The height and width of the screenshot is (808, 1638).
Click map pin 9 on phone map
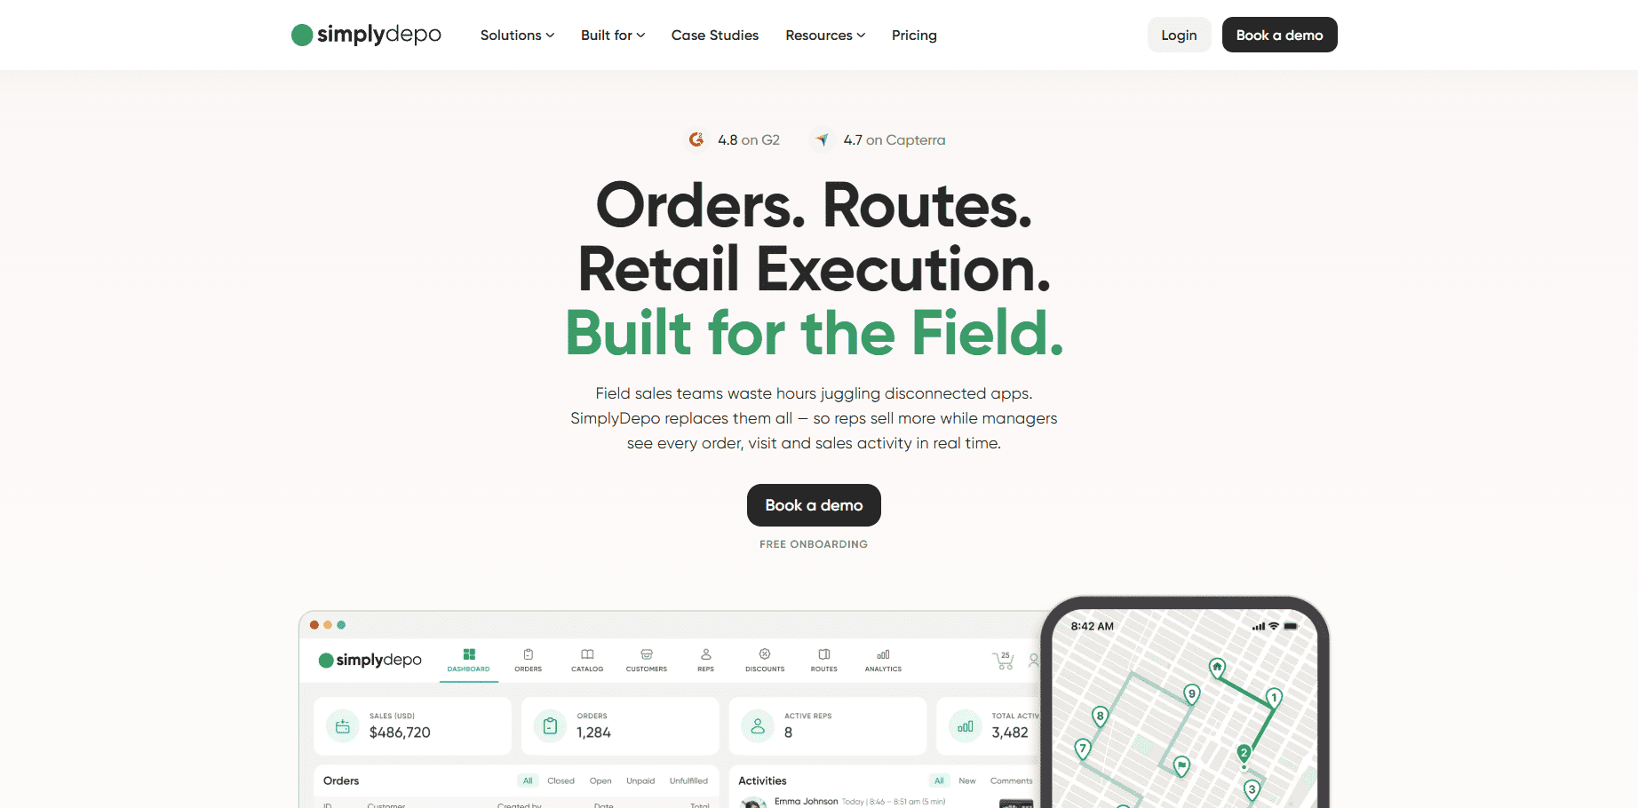tap(1192, 694)
